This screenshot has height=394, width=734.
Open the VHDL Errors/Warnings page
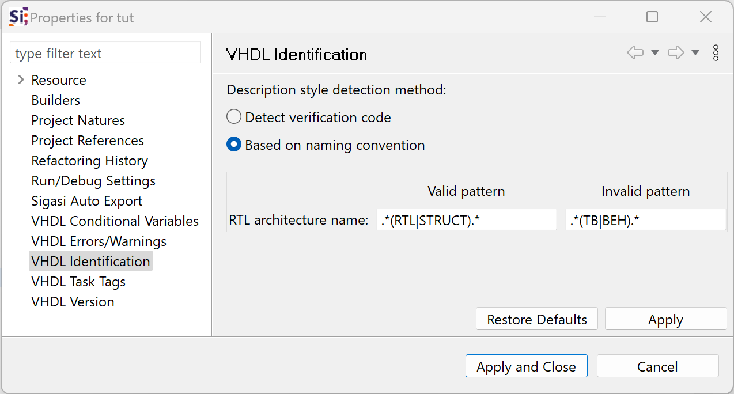click(x=99, y=241)
